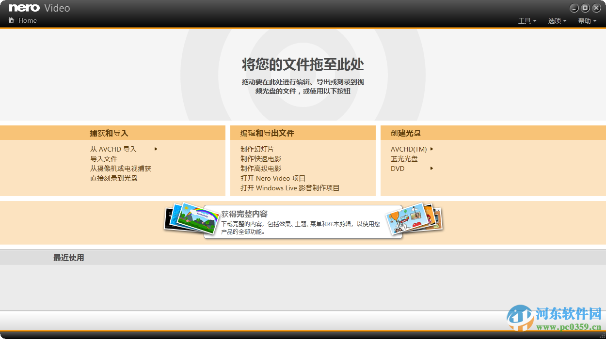Expand the 从 AVCHD 导入 submenu arrow
Image resolution: width=606 pixels, height=339 pixels.
(155, 149)
